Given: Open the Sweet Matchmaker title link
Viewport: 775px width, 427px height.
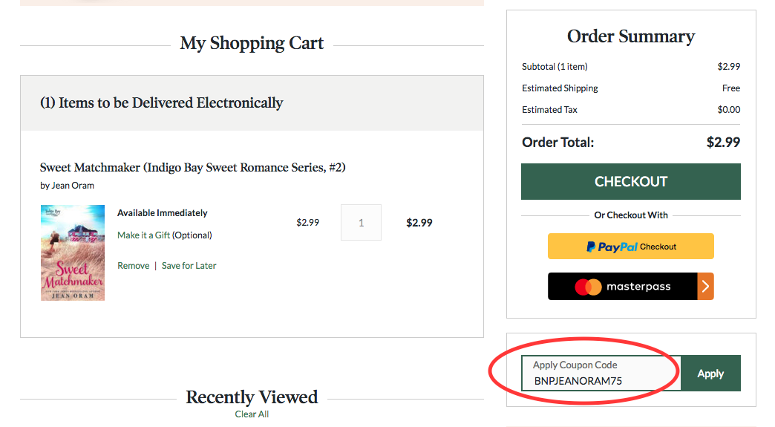Looking at the screenshot, I should [x=193, y=168].
